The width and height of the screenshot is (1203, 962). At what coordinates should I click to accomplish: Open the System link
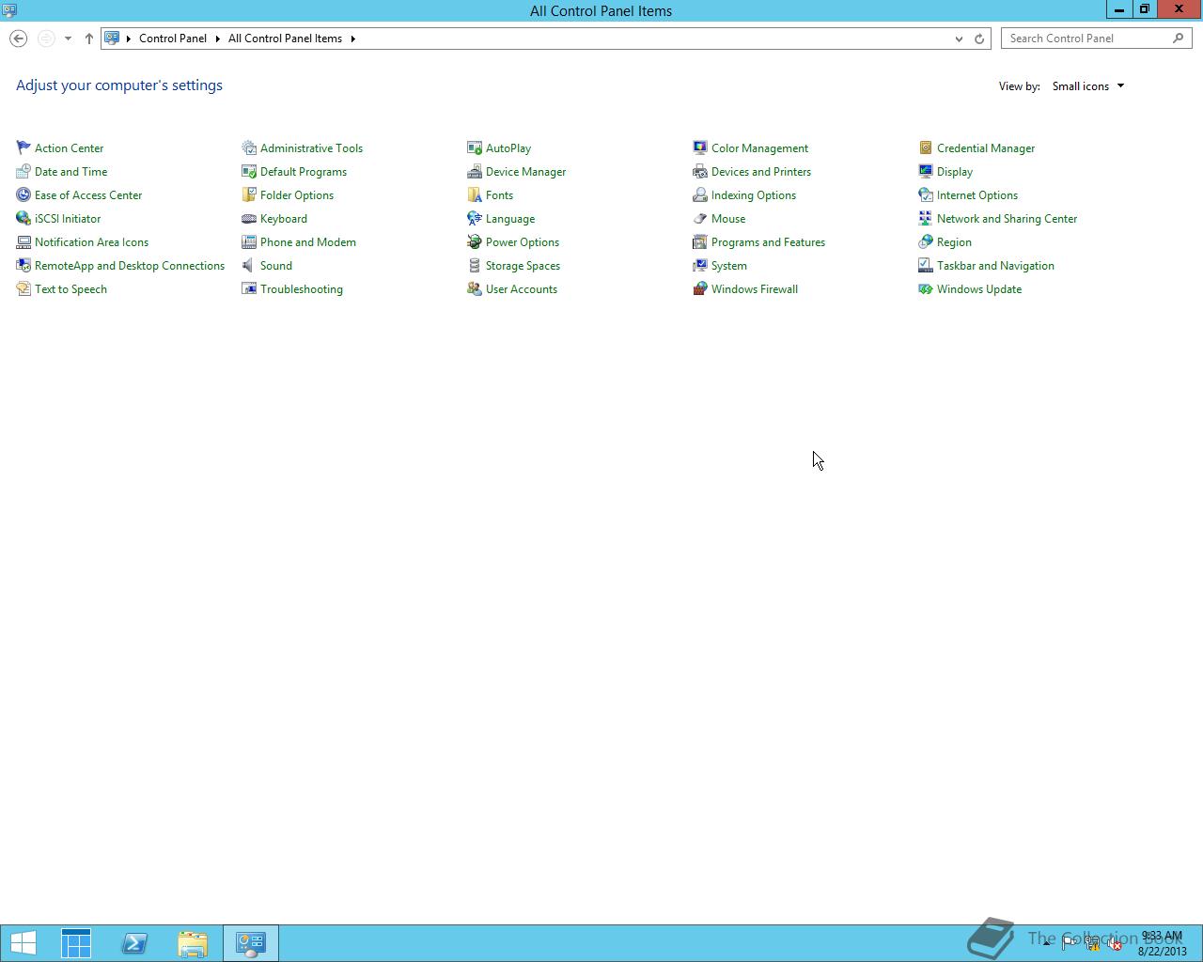pos(729,265)
